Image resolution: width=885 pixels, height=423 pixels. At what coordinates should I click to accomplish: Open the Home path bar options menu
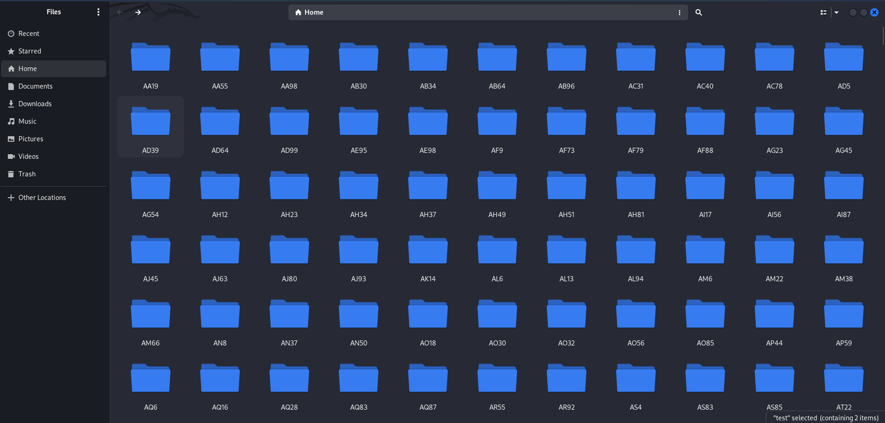point(680,12)
